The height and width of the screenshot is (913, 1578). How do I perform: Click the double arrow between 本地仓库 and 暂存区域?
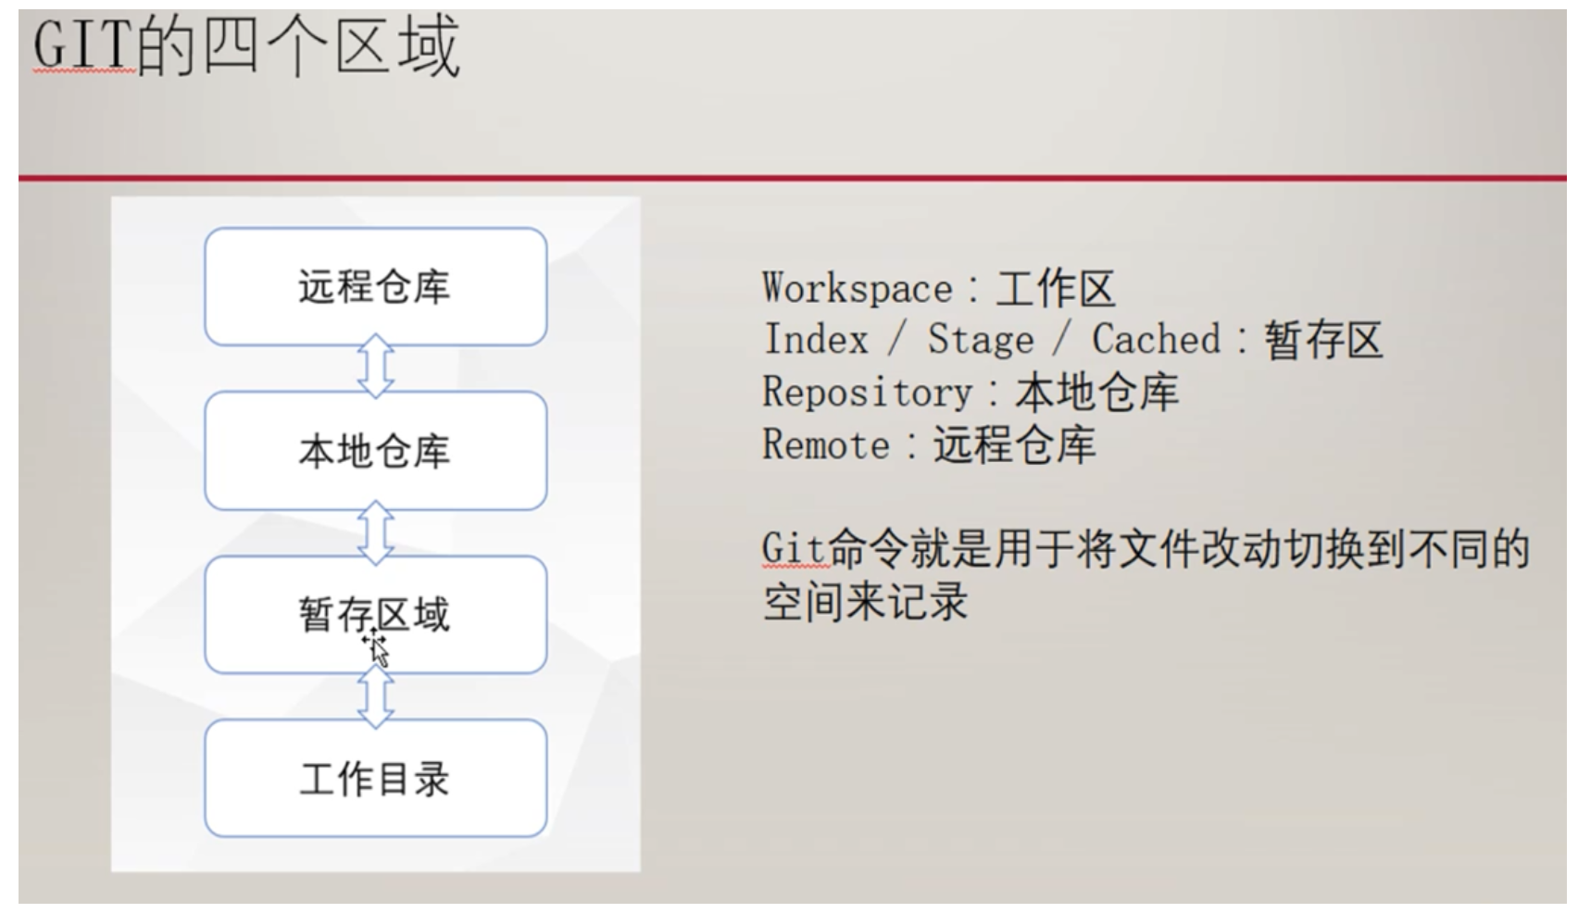point(375,533)
